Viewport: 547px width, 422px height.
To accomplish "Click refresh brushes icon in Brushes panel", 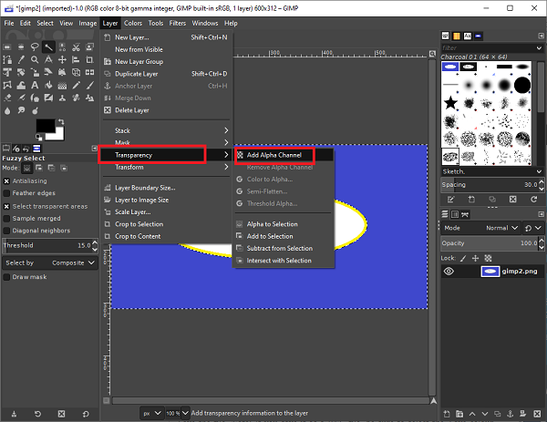I will tap(533, 199).
